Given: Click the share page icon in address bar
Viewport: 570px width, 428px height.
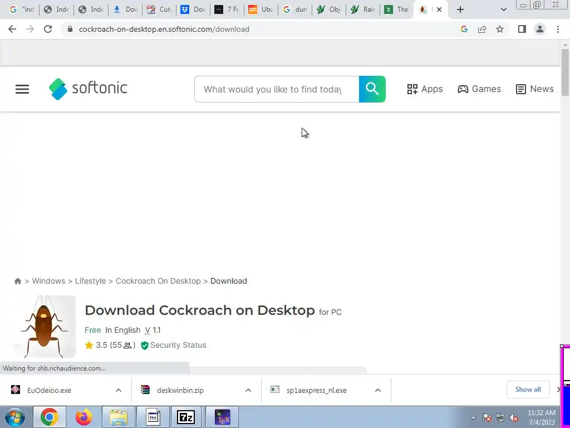Looking at the screenshot, I should pyautogui.click(x=482, y=29).
